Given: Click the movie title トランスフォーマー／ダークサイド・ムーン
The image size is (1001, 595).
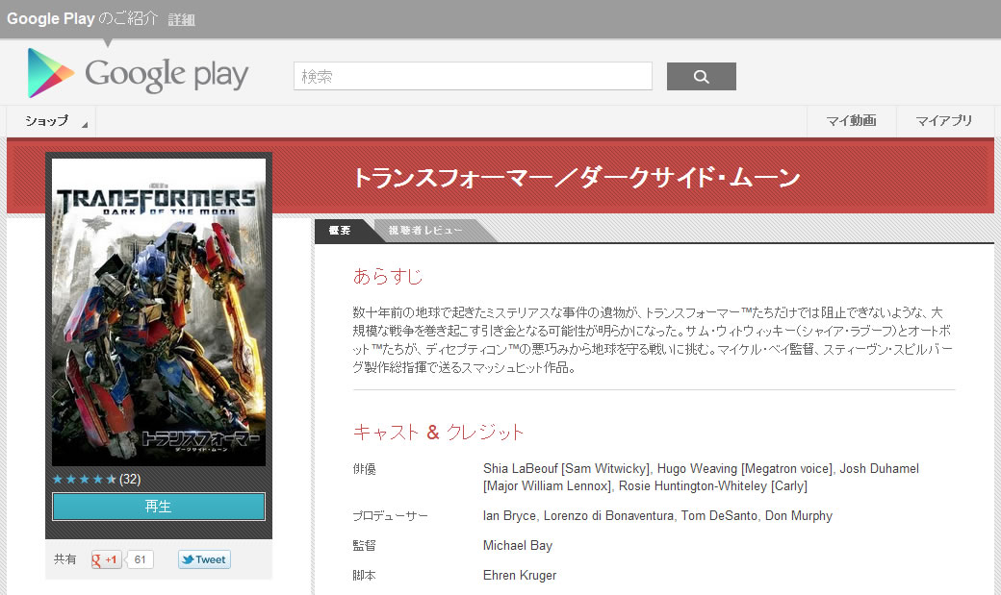Looking at the screenshot, I should pos(577,177).
